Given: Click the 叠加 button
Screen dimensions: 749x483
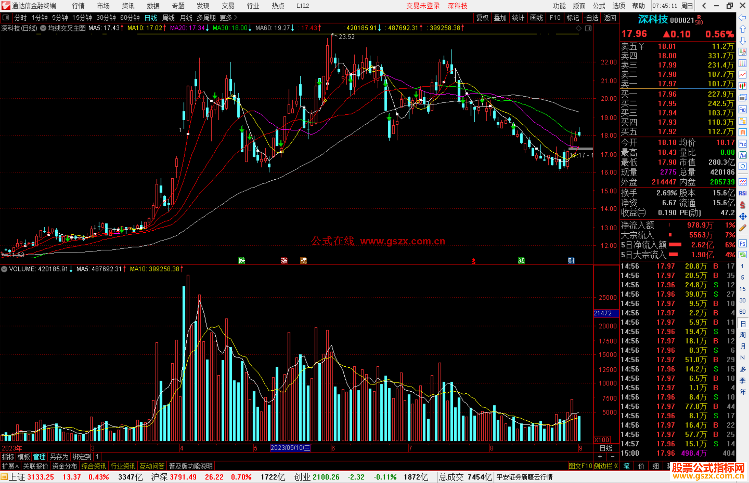Looking at the screenshot, I should (500, 18).
